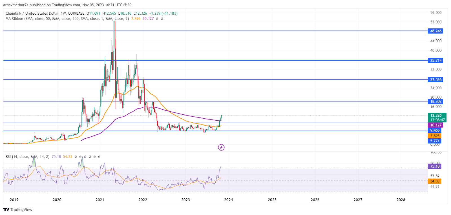
Task: Click the low value L10.516
Action: point(125,13)
